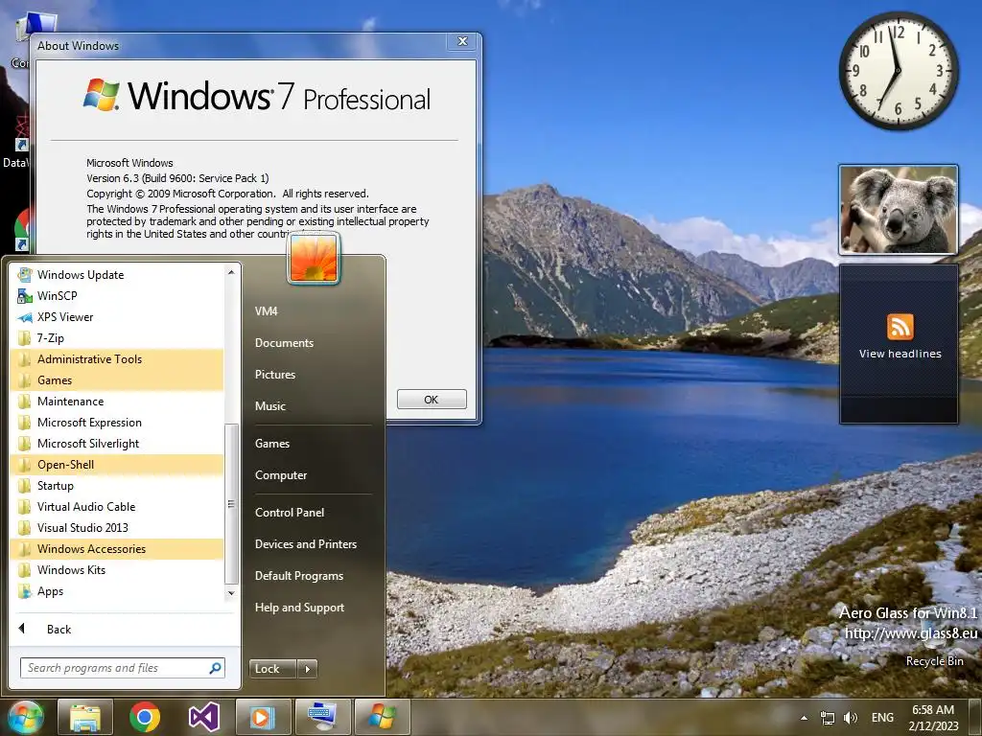
Task: Open the media player taskbar icon
Action: click(263, 717)
